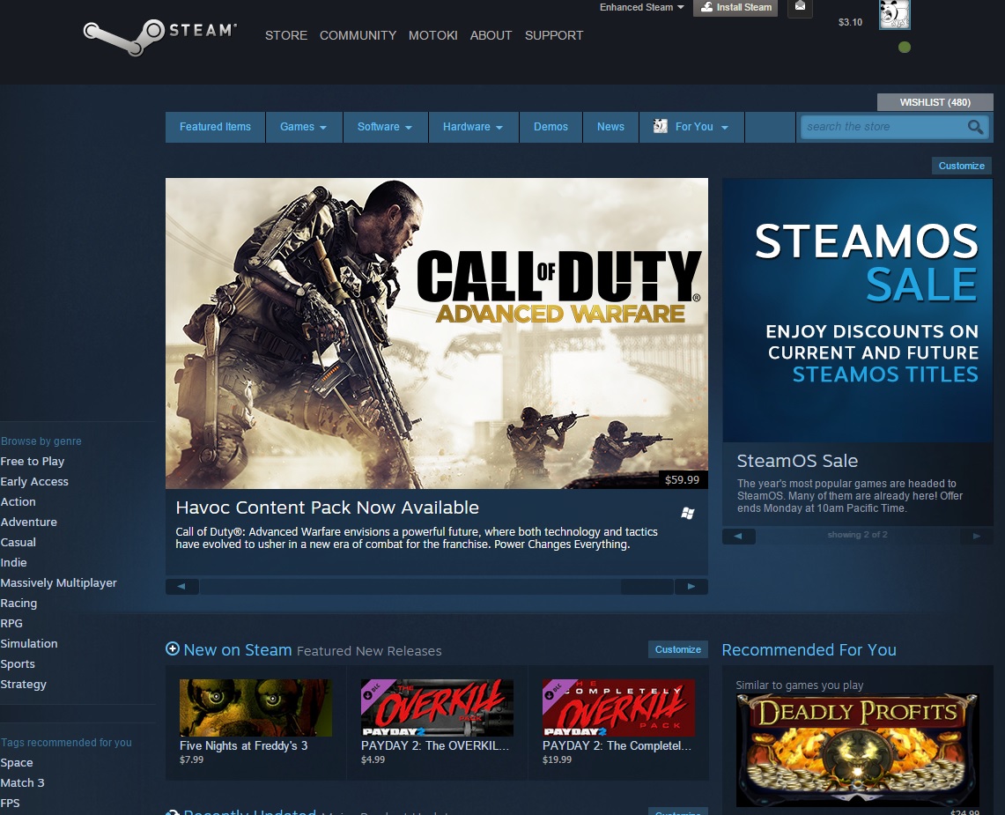The height and width of the screenshot is (815, 1005).
Task: Click Customize next to New on Steam
Action: tap(678, 649)
